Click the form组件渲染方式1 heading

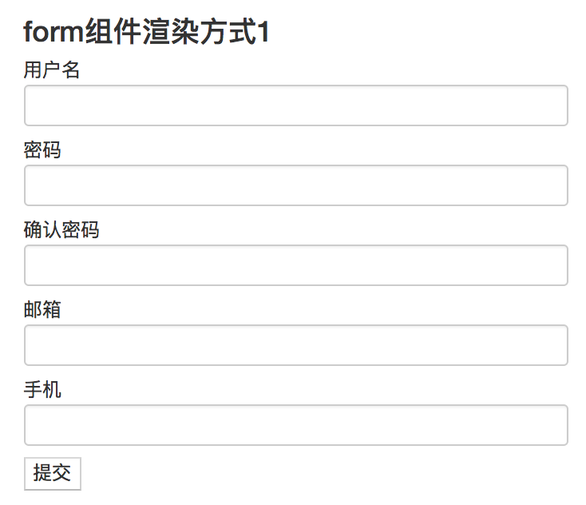click(148, 33)
